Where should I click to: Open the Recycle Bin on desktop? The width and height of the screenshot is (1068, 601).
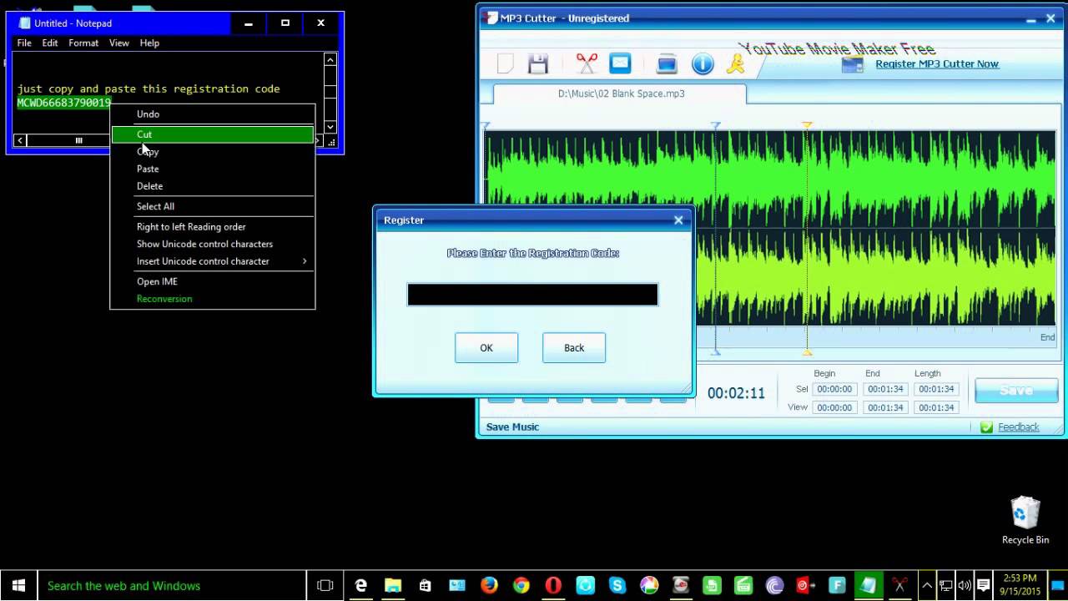point(1025,521)
